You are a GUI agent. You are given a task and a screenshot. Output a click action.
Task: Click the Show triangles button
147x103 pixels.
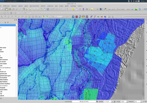[121, 9]
